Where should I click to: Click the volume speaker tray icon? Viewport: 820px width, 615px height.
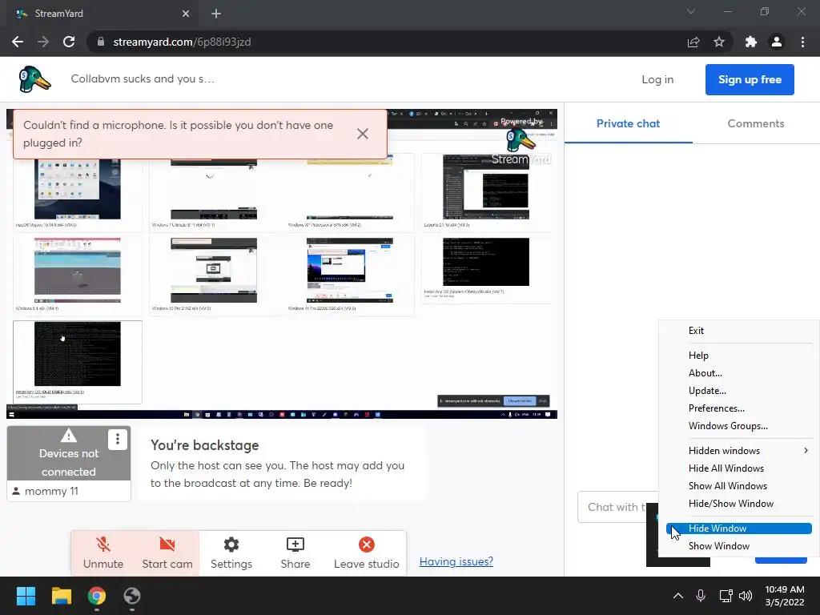tap(746, 596)
